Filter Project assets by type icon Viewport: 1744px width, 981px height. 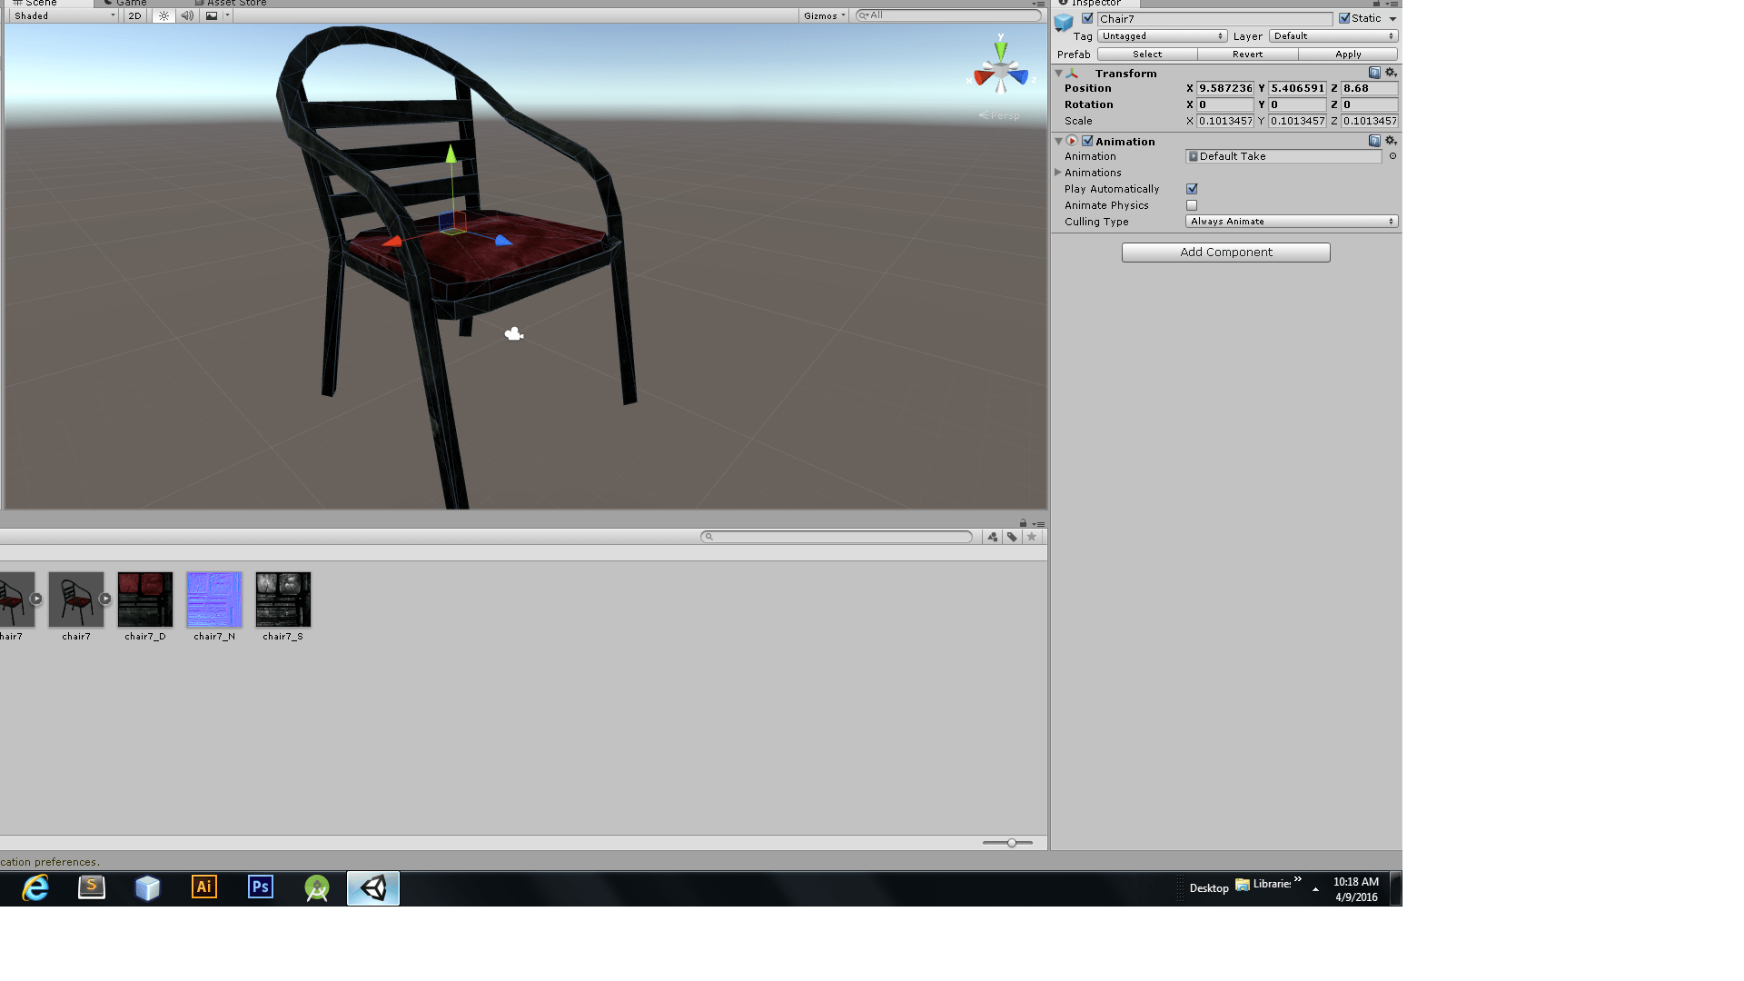[x=992, y=537]
